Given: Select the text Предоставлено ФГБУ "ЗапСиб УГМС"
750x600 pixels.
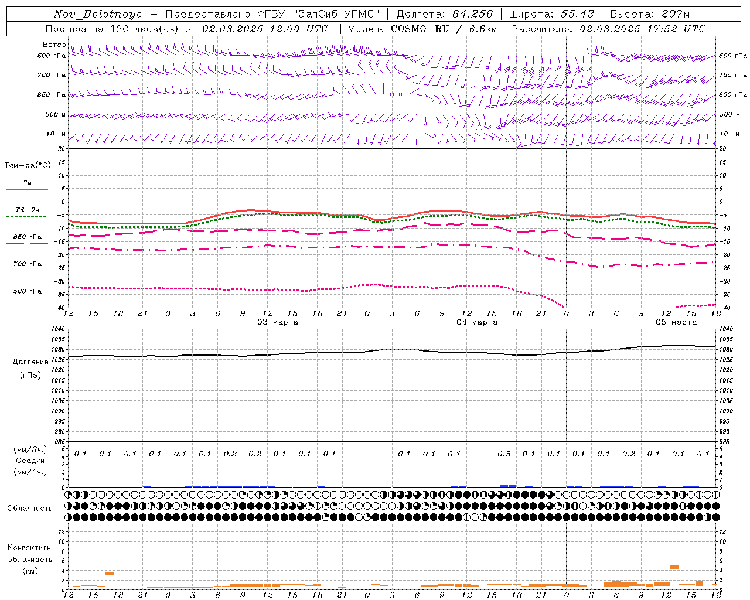Looking at the screenshot, I should coord(272,14).
